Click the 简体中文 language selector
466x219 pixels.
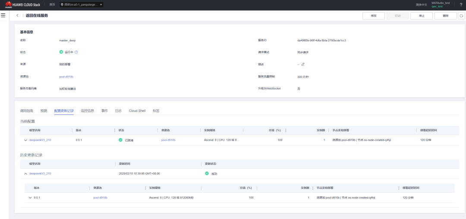[422, 5]
